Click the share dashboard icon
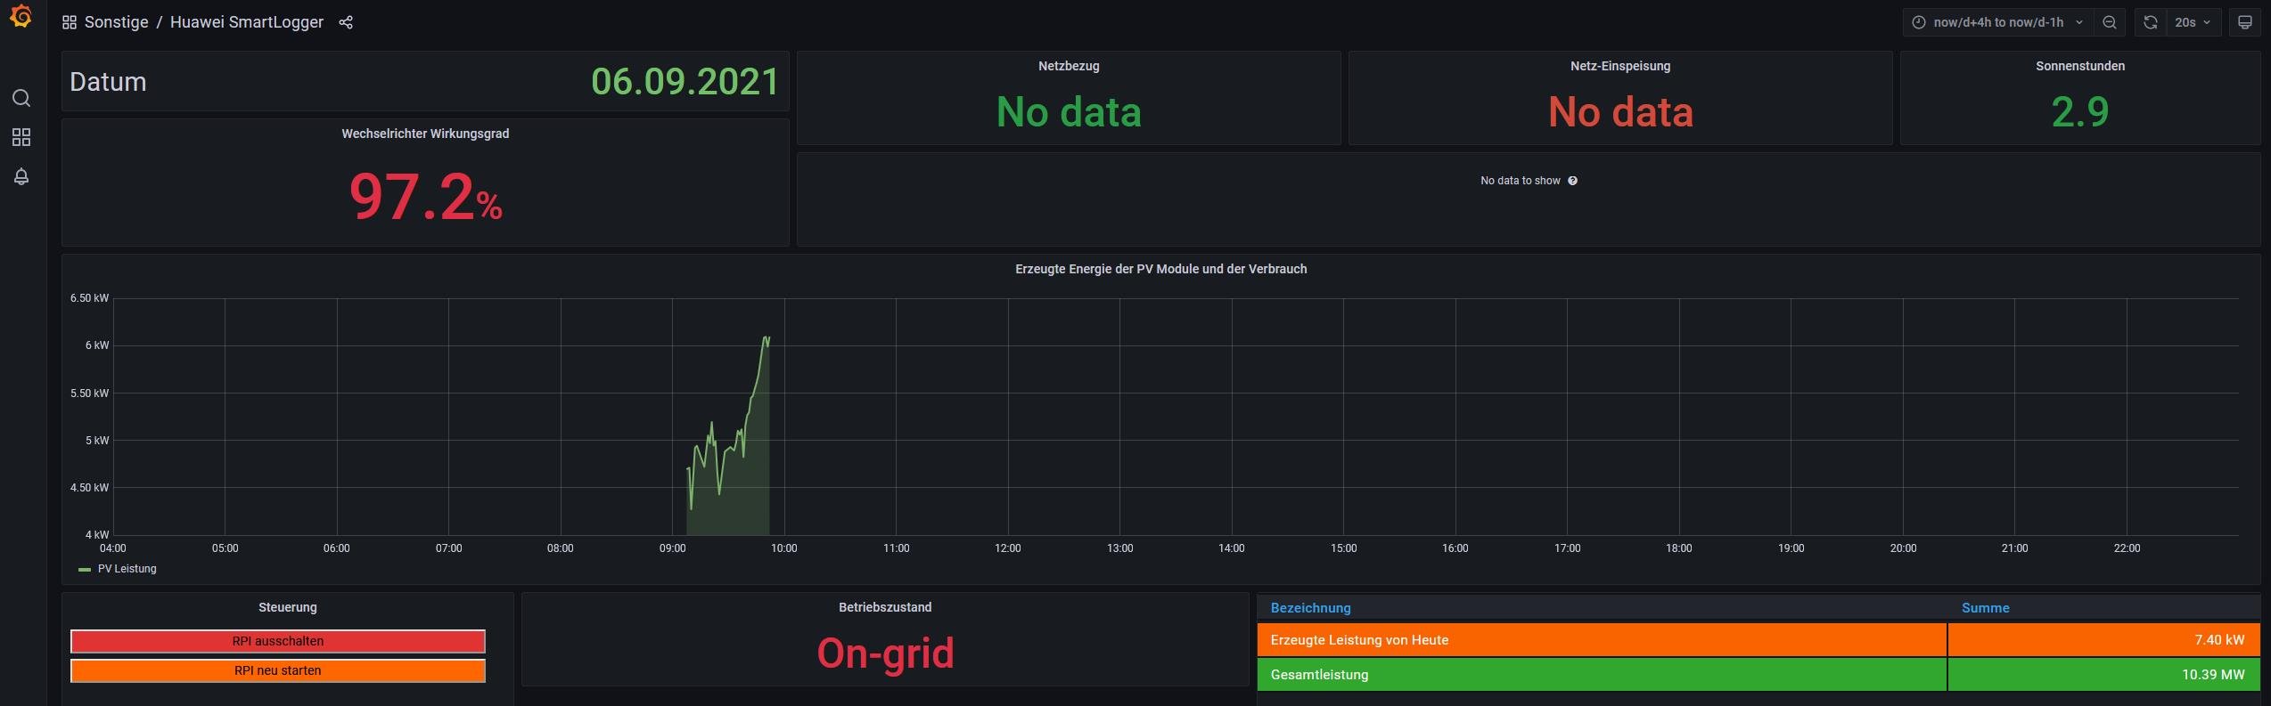 tap(346, 22)
